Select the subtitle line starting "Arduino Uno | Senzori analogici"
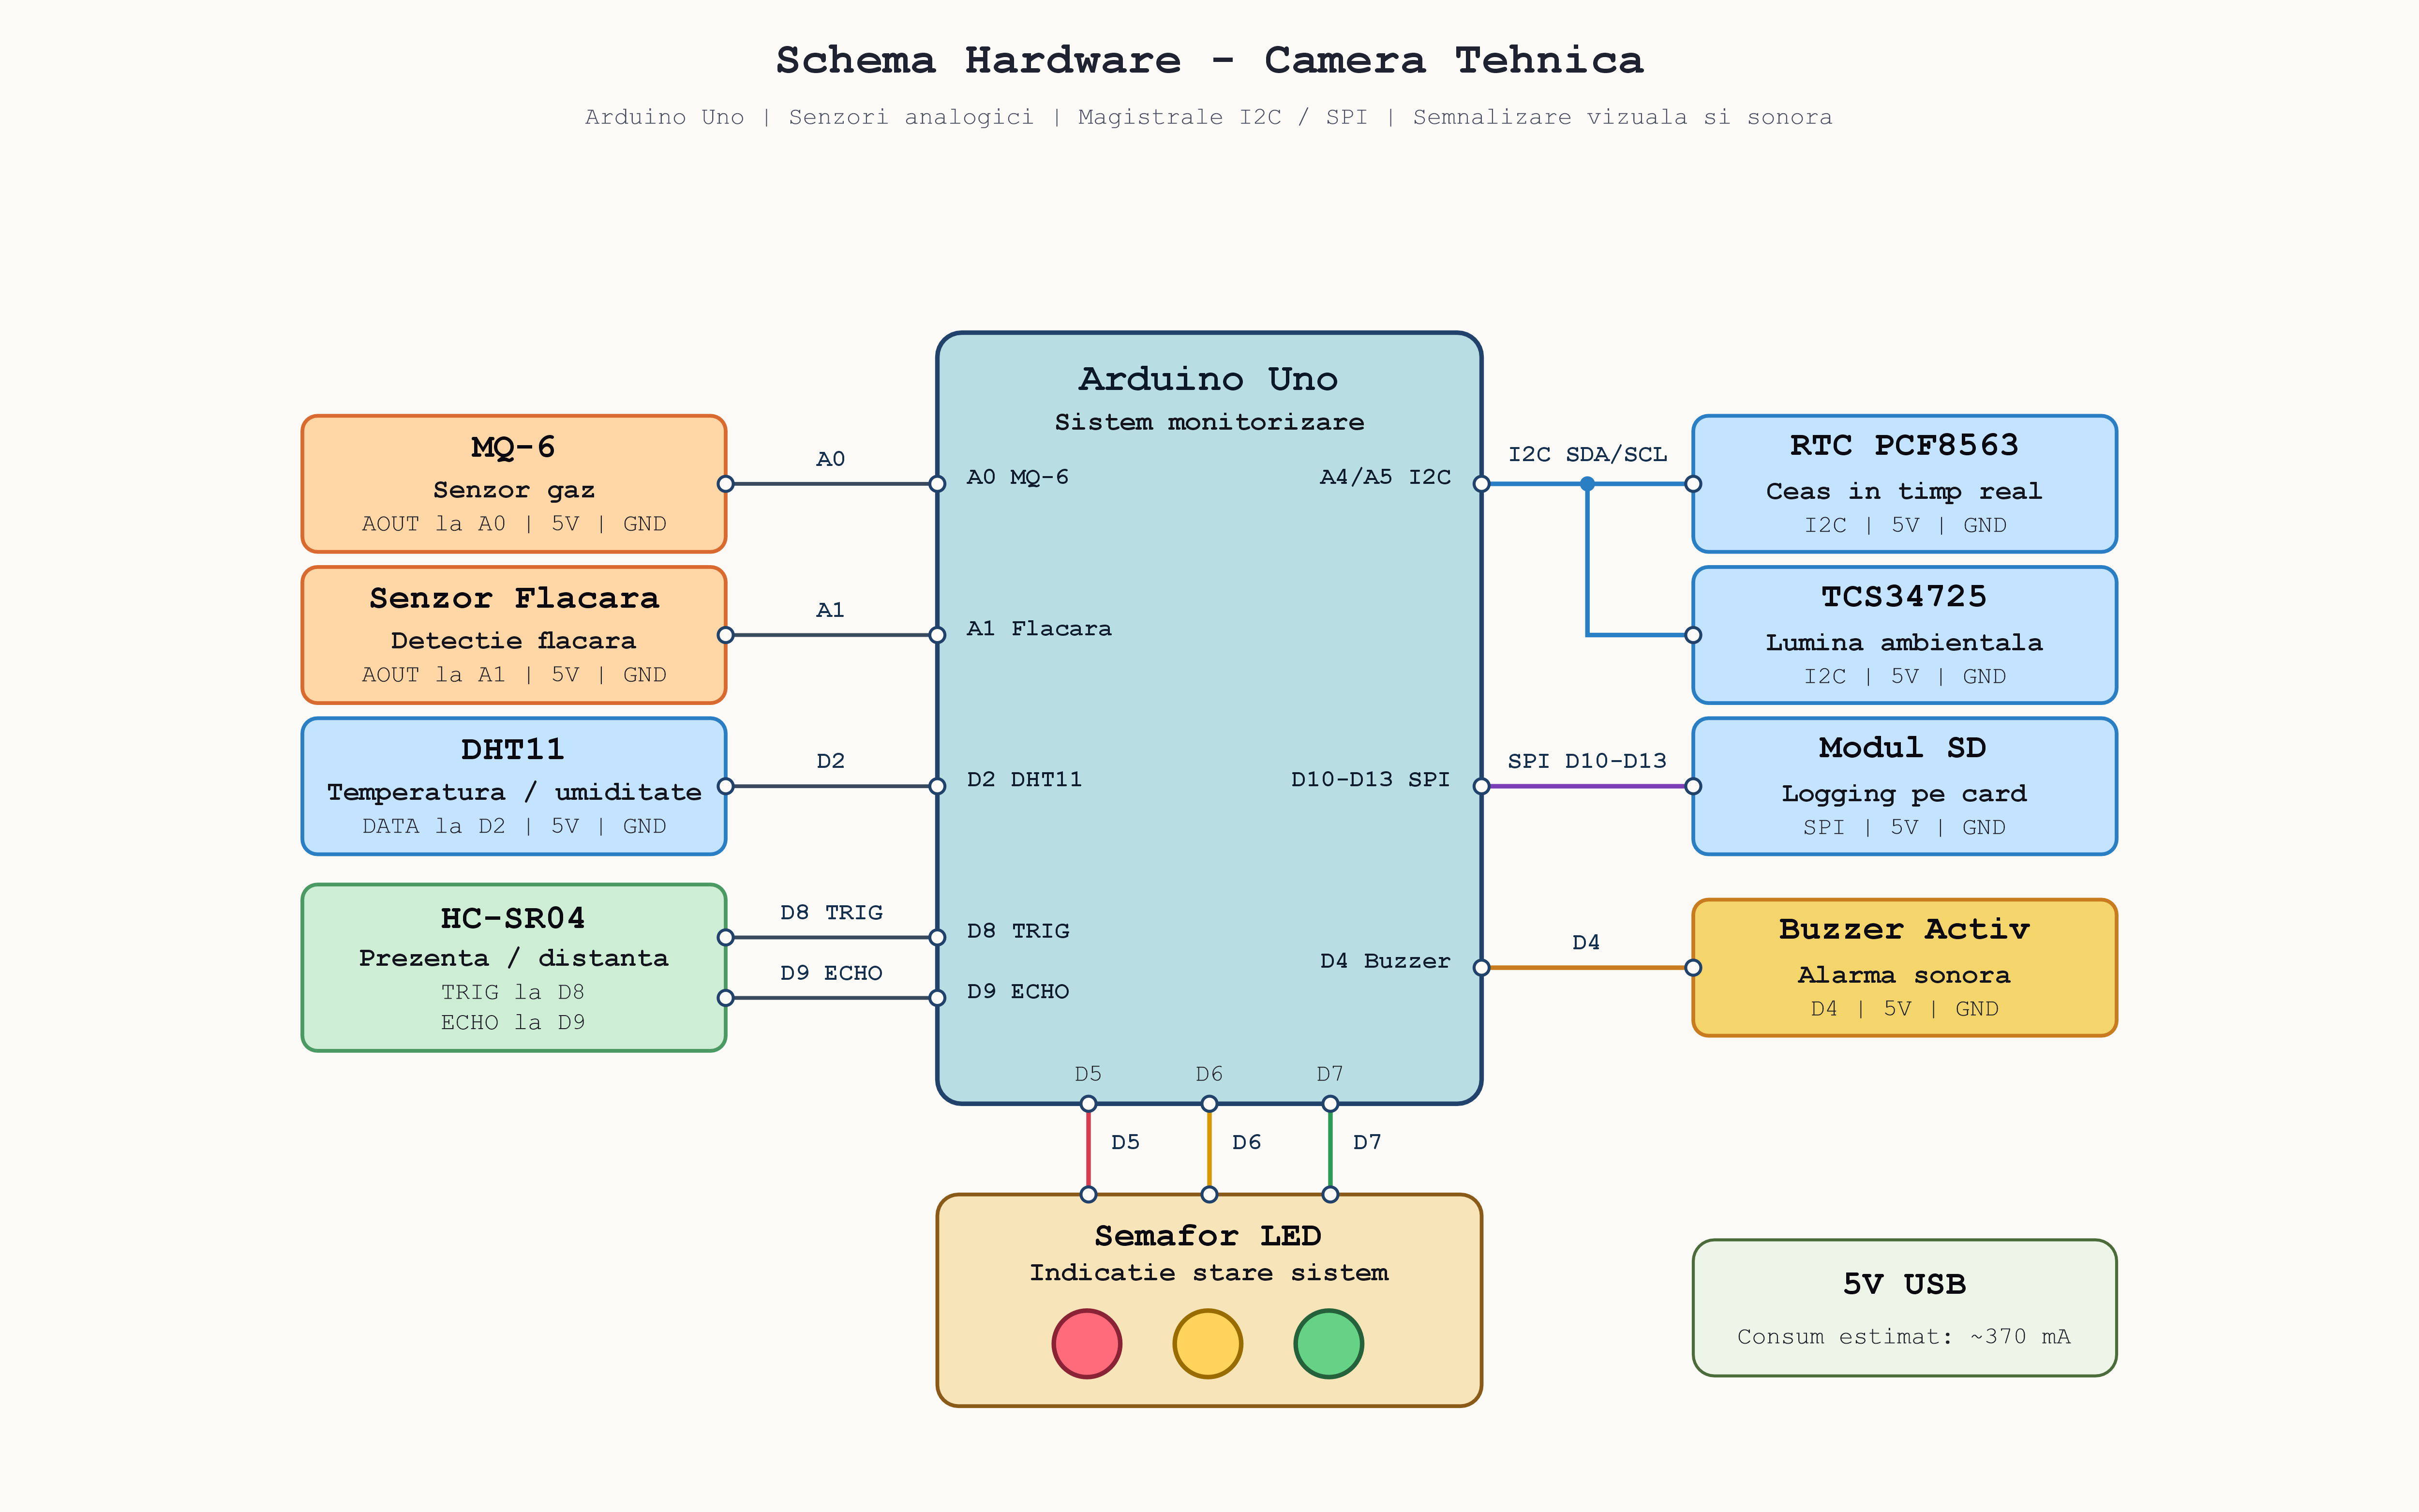 (1209, 117)
